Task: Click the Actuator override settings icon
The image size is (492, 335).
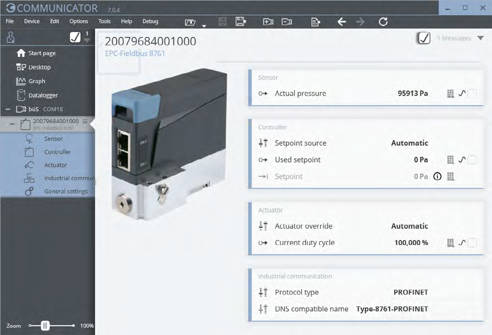Action: 263,226
